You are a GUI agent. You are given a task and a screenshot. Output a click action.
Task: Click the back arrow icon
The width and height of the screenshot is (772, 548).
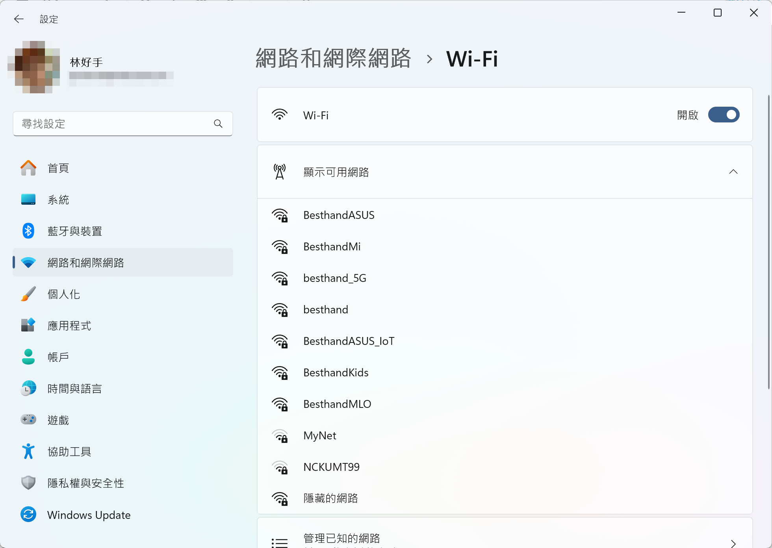(x=19, y=19)
